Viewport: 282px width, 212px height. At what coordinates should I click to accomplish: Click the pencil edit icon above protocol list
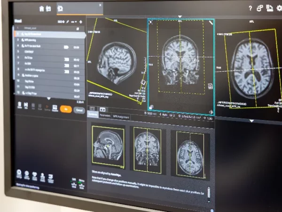[68, 22]
